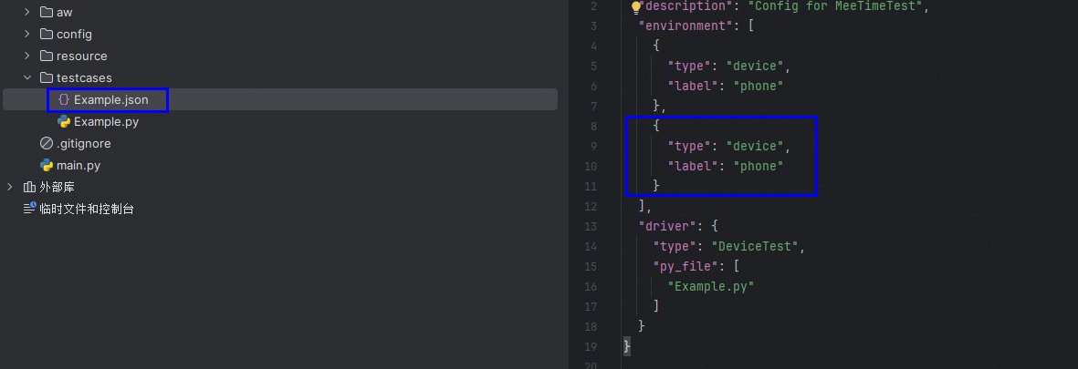
Task: Select 临时文件和控制台 tree node
Action: [x=87, y=209]
